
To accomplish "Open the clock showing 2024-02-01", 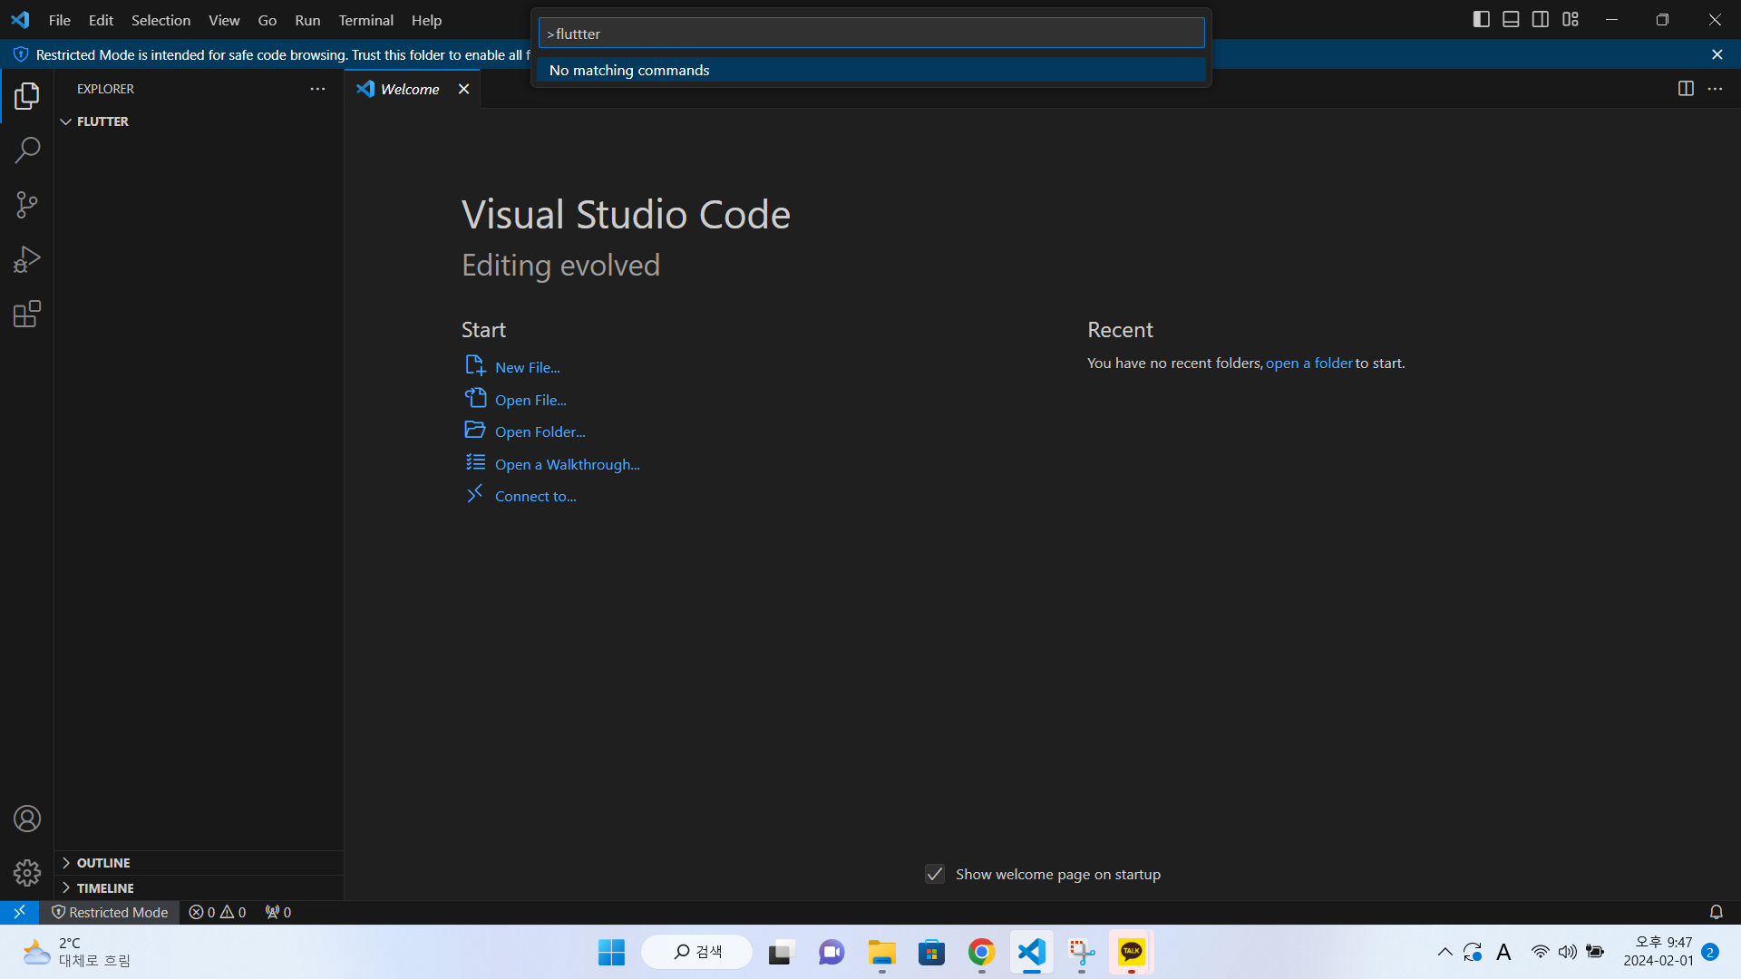I will coord(1658,952).
